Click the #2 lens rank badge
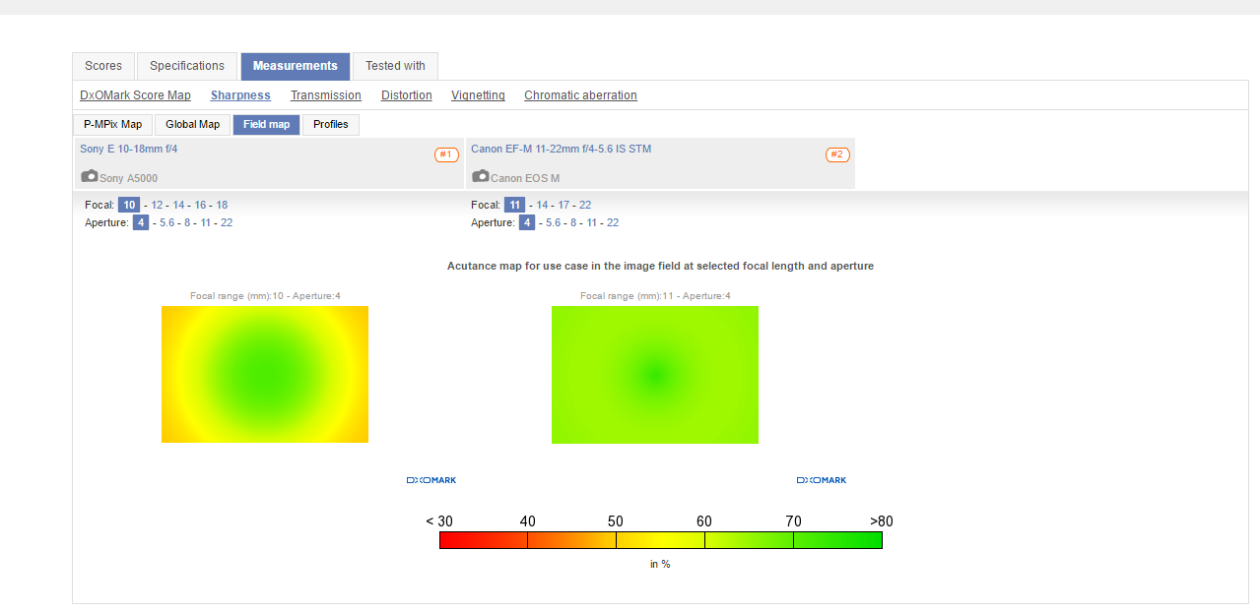Viewport: 1260px width, 612px height. click(837, 154)
